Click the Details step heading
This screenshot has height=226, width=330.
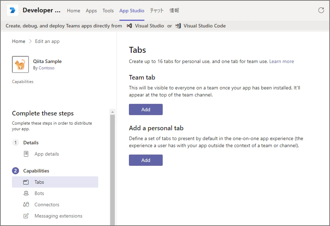31,143
